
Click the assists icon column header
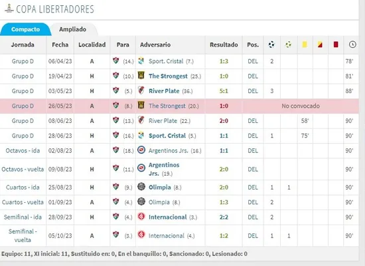(x=289, y=45)
